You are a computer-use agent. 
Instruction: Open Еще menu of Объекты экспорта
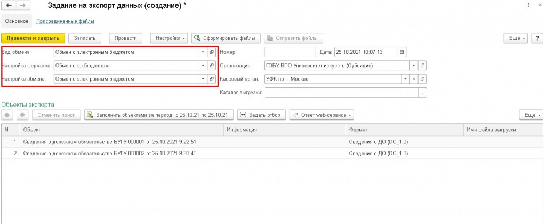click(531, 115)
